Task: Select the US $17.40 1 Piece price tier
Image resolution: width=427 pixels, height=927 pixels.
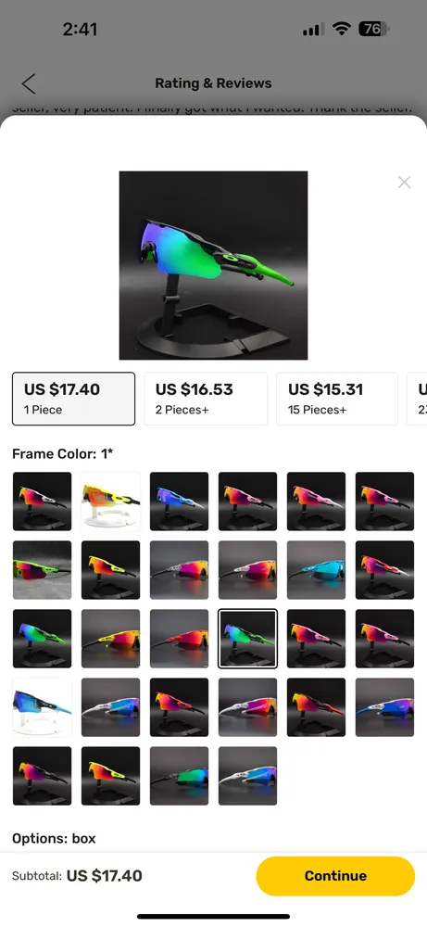Action: pos(73,399)
